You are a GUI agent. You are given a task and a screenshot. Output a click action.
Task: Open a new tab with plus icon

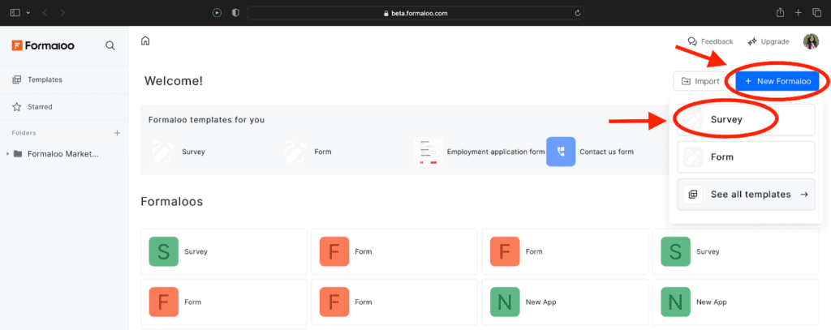coord(799,12)
